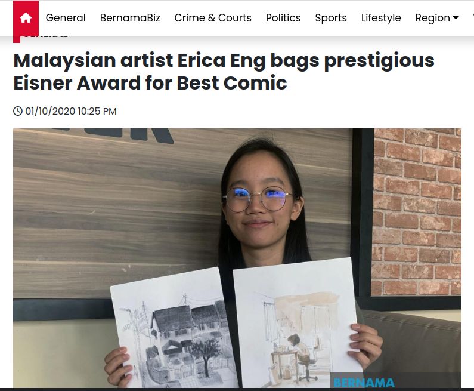The width and height of the screenshot is (474, 391).
Task: Click the Erica Eng article headline
Action: point(224,72)
